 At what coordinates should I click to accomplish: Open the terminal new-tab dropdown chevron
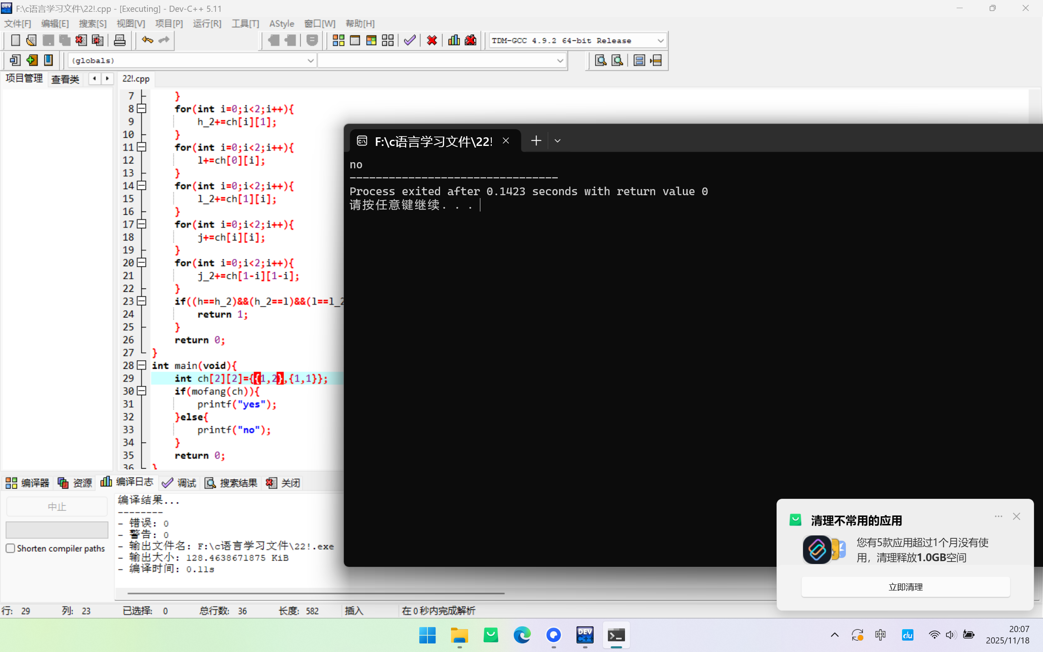pos(557,141)
